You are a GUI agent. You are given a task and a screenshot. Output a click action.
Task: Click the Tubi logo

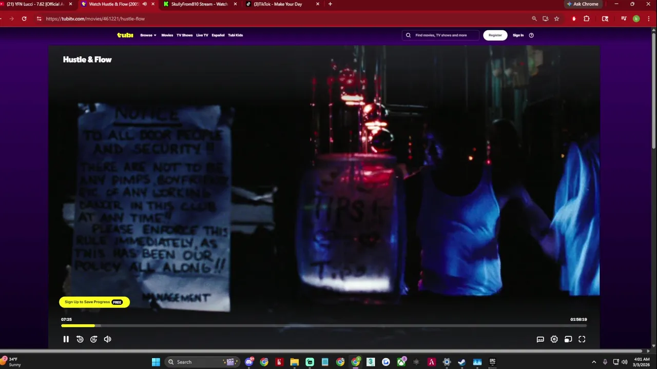125,35
